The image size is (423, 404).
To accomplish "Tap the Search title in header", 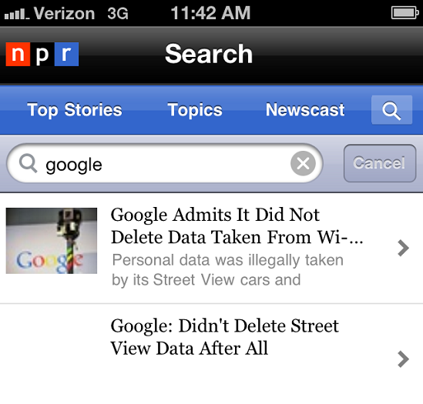I will tap(209, 54).
